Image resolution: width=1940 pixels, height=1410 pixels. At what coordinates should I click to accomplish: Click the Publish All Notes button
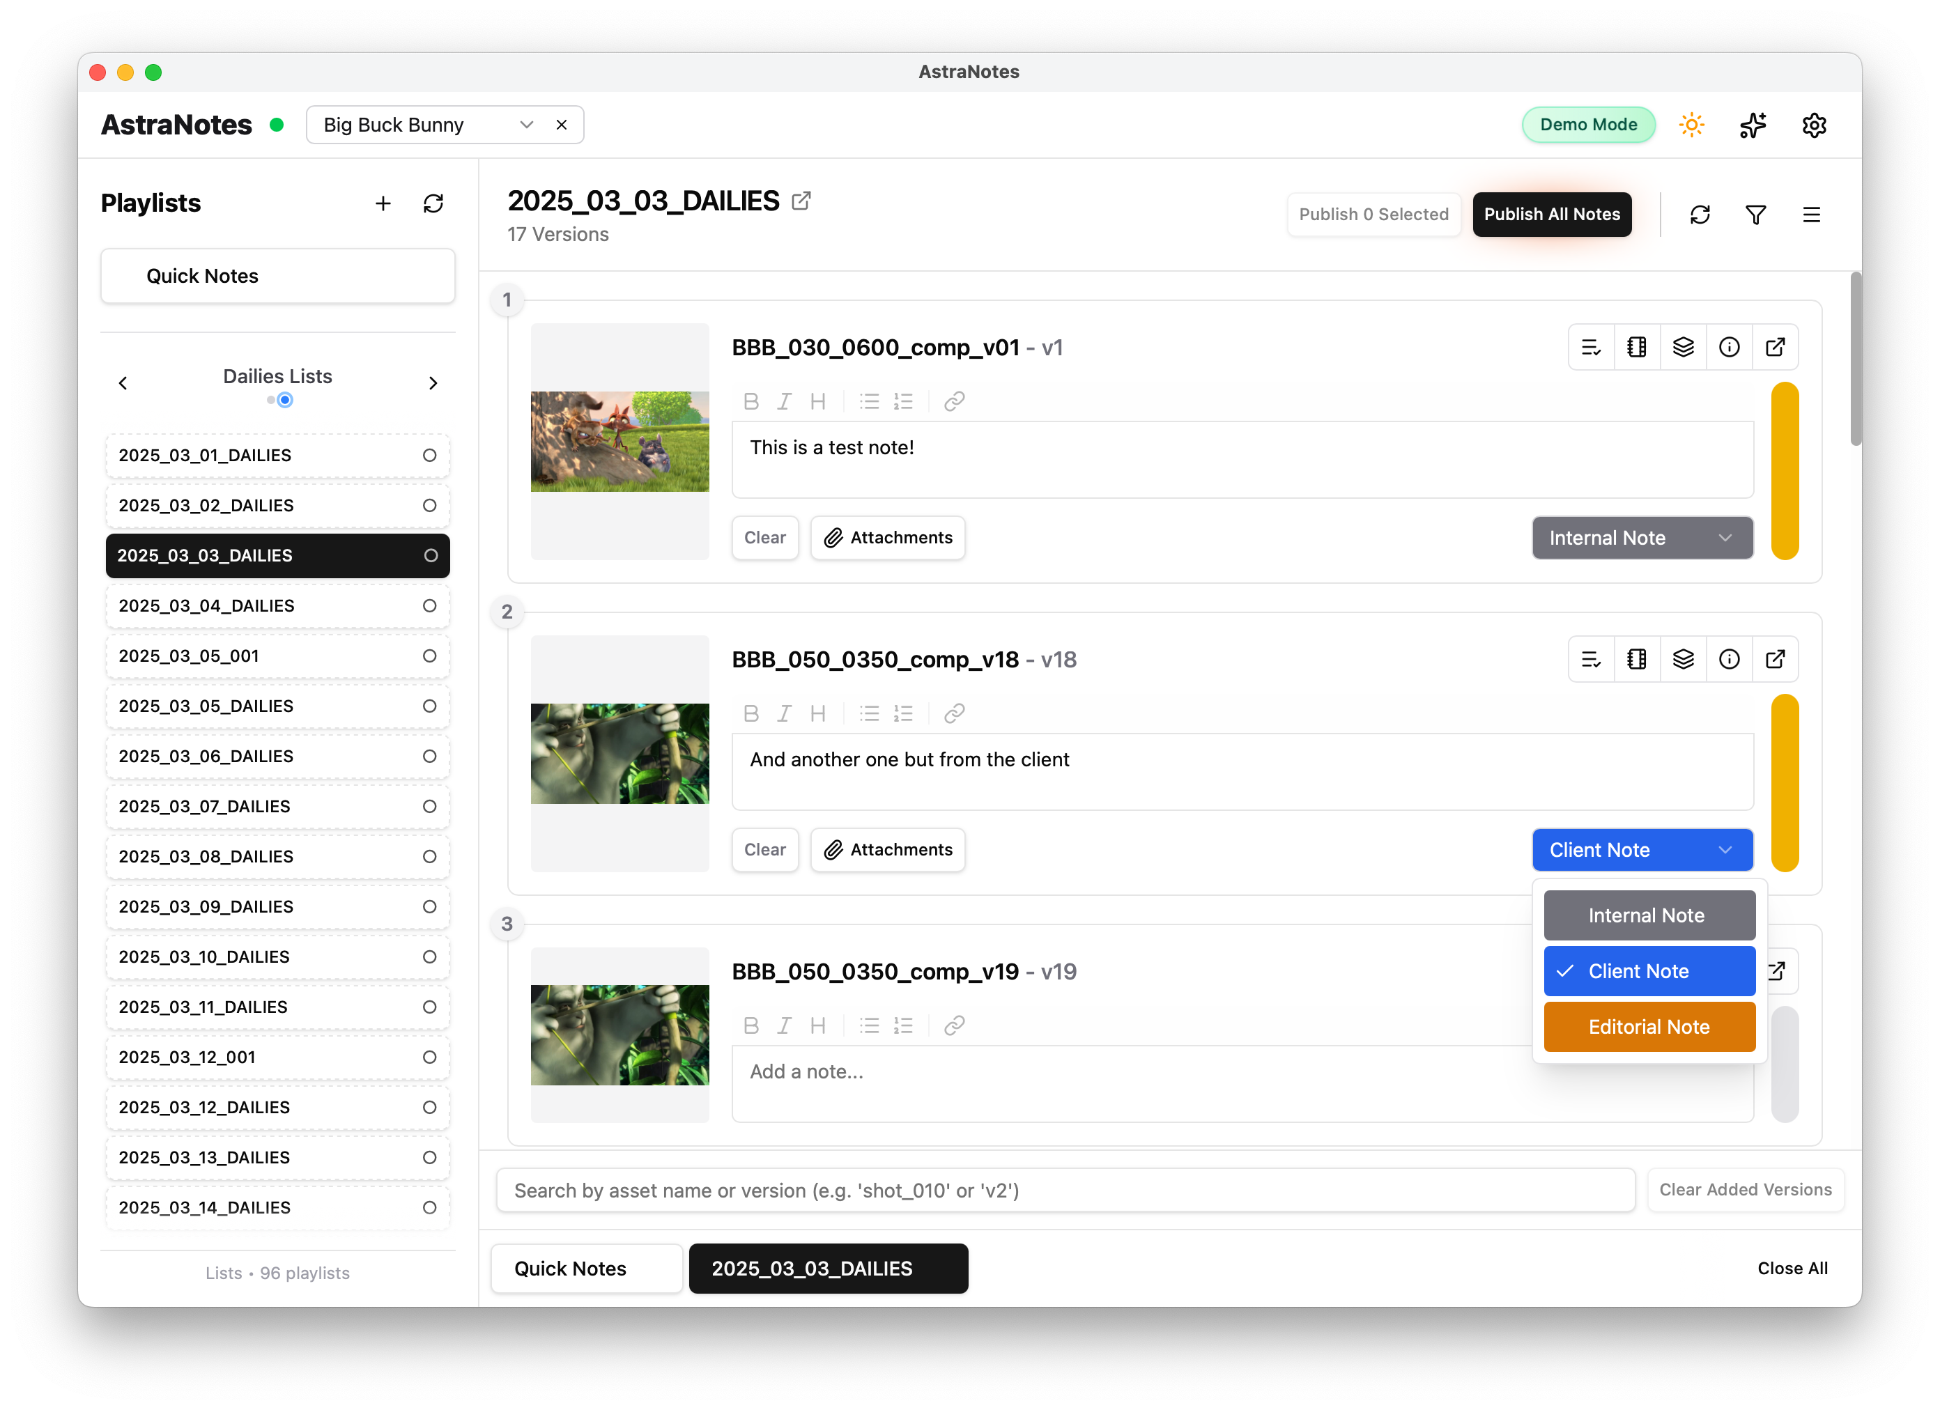click(1552, 215)
